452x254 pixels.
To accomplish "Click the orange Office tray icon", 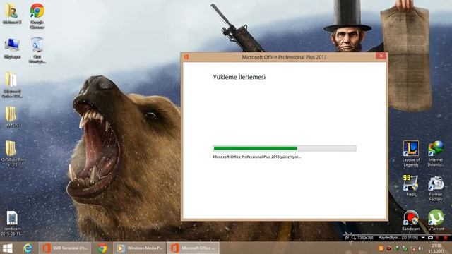I will point(381,248).
